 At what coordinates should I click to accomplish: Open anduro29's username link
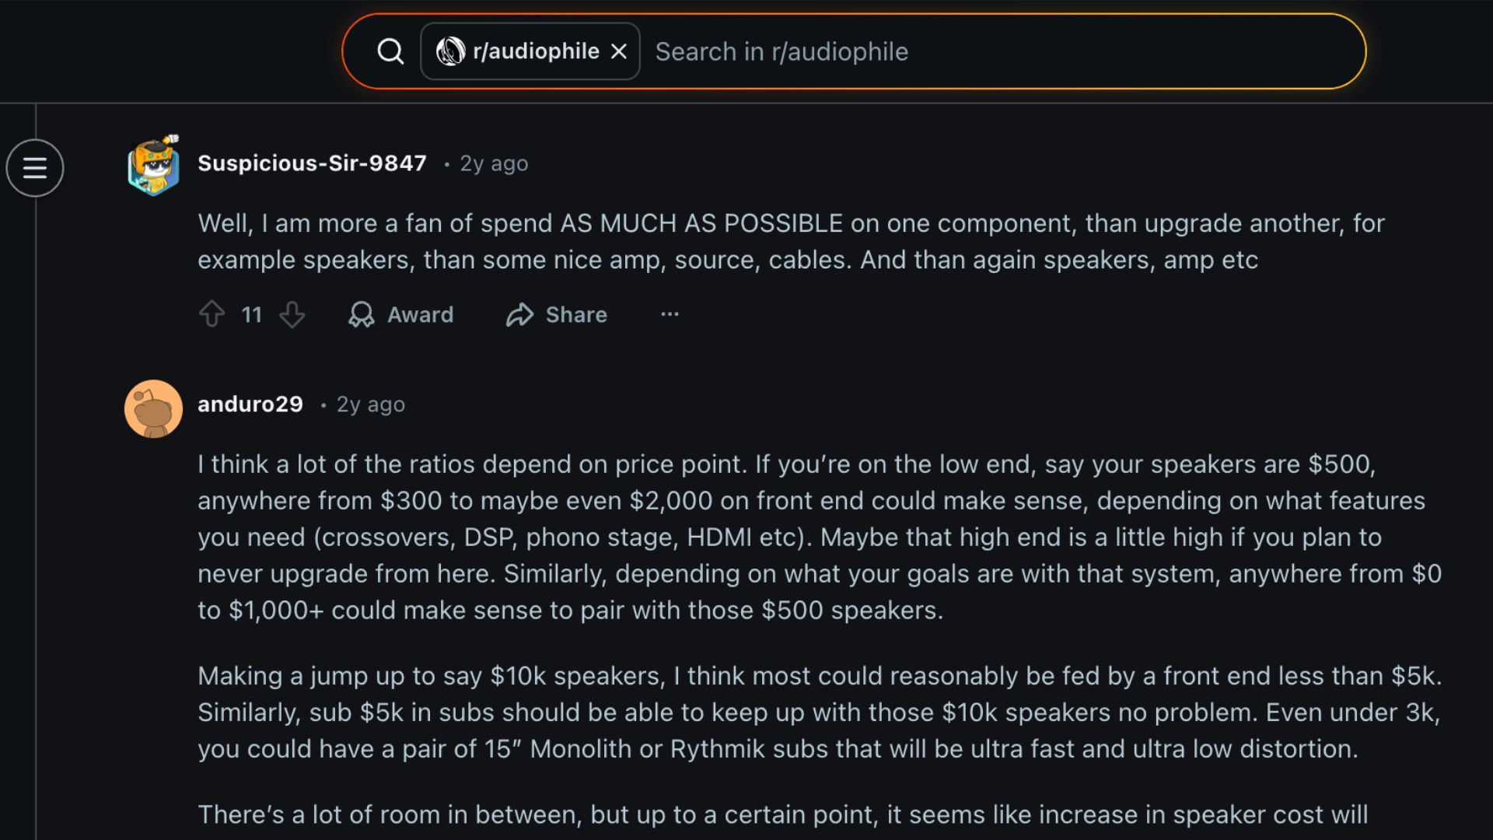click(250, 404)
